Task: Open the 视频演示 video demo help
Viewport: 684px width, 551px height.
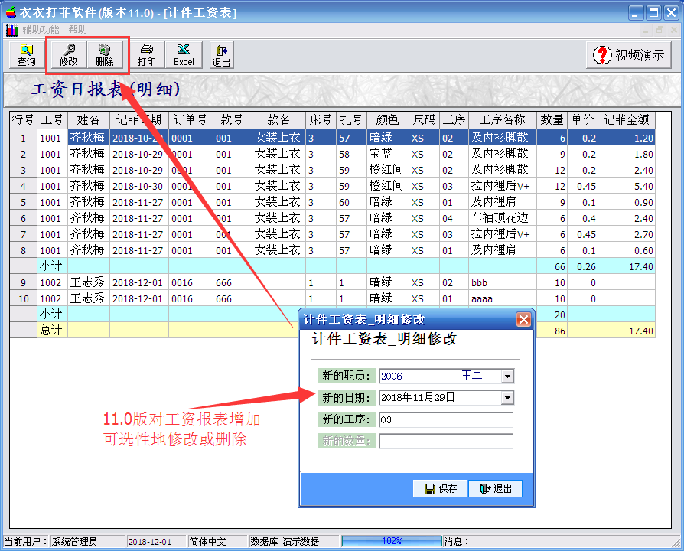Action: pos(629,55)
